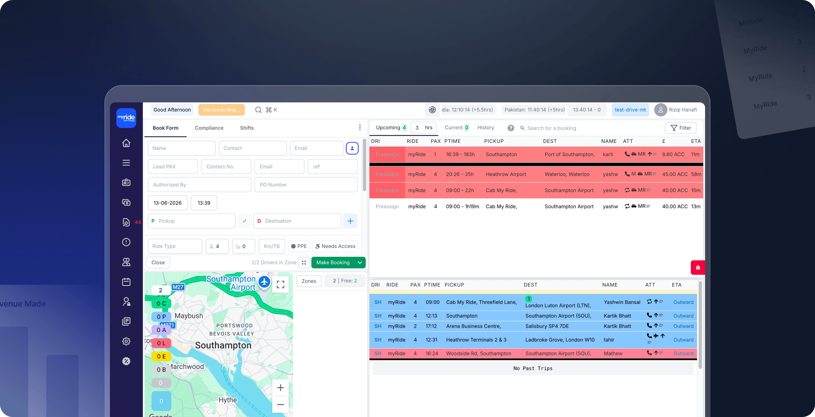Toggle the 0 A zone chip
The height and width of the screenshot is (417, 815).
161,330
